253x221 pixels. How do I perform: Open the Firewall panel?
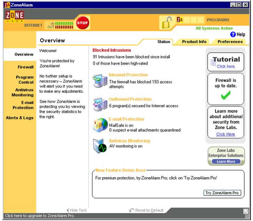pos(26,67)
